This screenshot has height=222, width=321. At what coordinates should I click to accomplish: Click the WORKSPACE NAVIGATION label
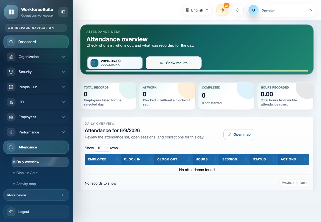coord(31,28)
